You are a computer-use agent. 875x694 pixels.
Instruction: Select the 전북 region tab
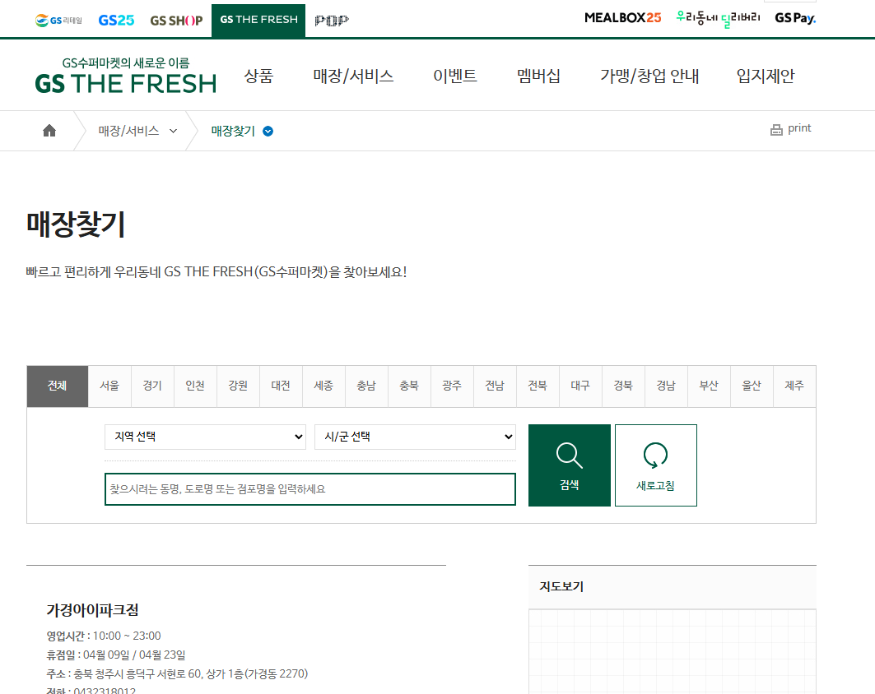pos(538,386)
